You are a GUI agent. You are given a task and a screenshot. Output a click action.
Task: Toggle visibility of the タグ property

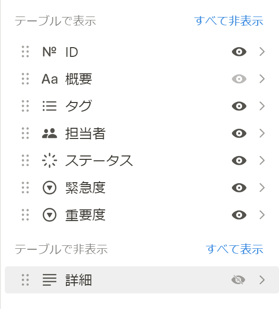tap(239, 106)
